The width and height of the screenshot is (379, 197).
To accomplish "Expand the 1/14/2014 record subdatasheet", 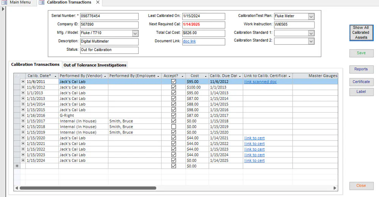I will tap(23, 104).
